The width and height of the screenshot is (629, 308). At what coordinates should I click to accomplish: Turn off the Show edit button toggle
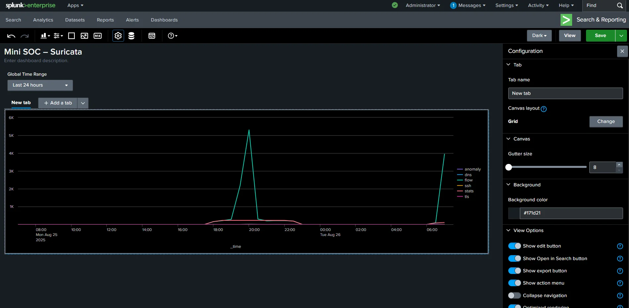point(514,246)
